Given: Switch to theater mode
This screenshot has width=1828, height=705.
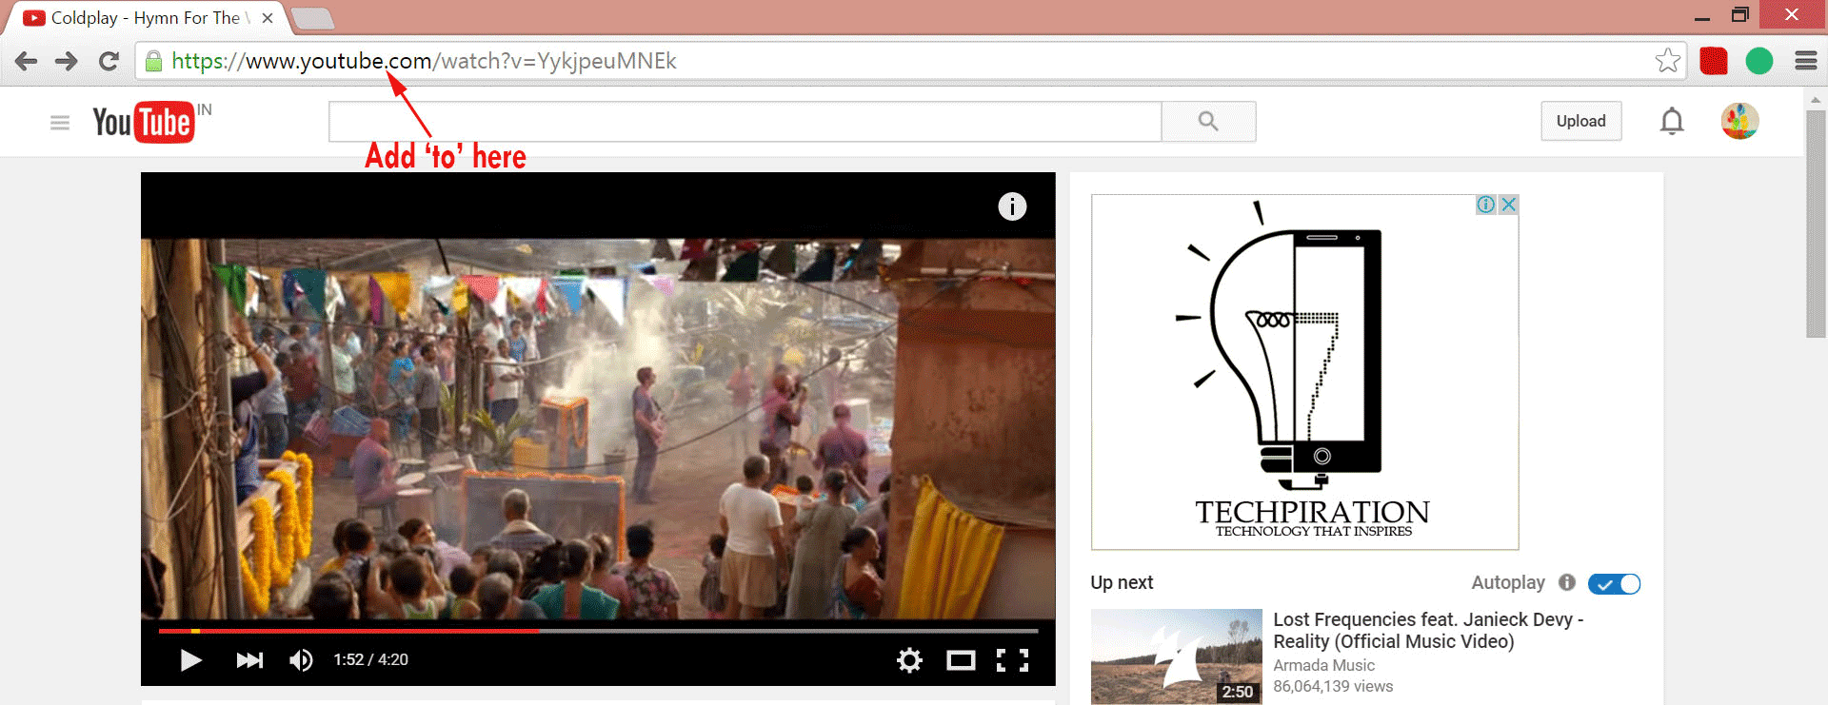Looking at the screenshot, I should [x=961, y=660].
